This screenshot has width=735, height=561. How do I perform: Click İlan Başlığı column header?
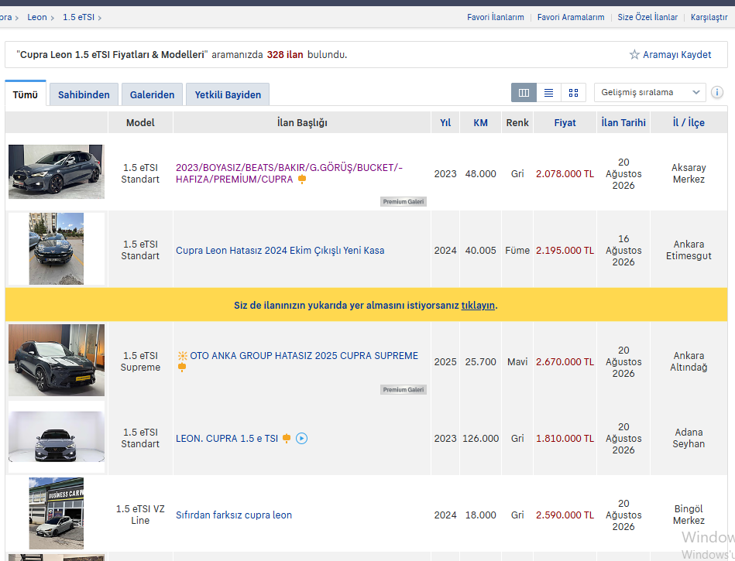click(302, 123)
